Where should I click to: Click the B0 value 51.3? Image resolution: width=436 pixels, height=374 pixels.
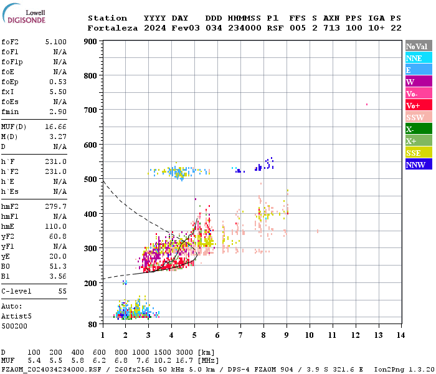tap(58, 267)
